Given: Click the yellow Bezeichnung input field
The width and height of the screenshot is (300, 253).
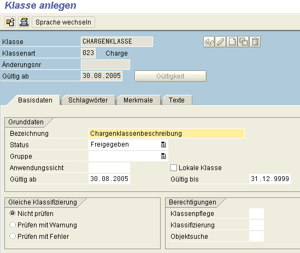Looking at the screenshot, I should (167, 133).
